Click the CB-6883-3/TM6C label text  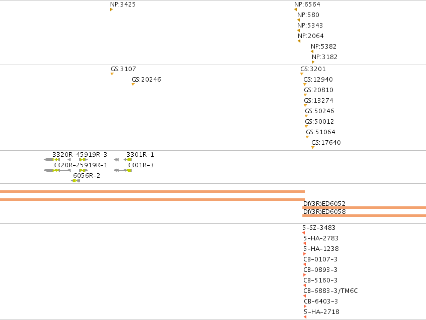coord(331,290)
